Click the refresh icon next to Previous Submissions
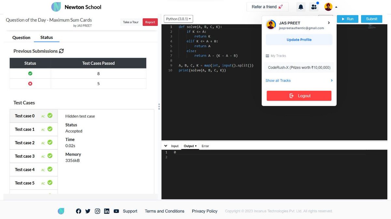Viewport: 391px width, 219px height. tap(62, 51)
